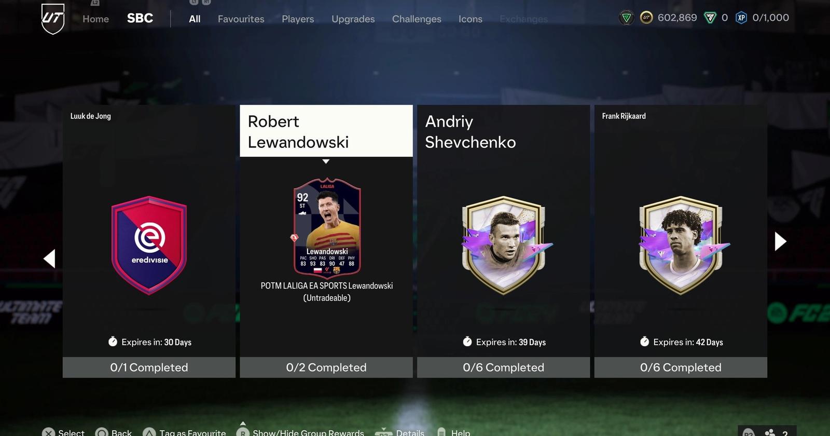830x436 pixels.
Task: Click the FC points triangle icon
Action: click(x=710, y=18)
